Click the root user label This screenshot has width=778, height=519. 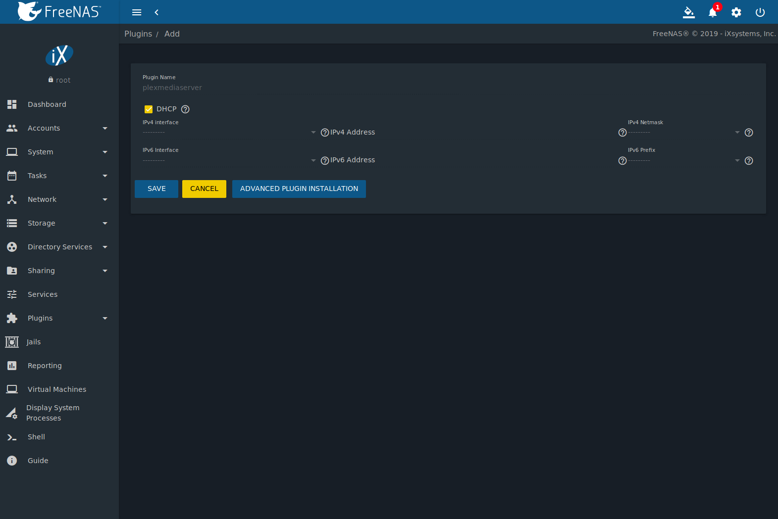click(63, 80)
